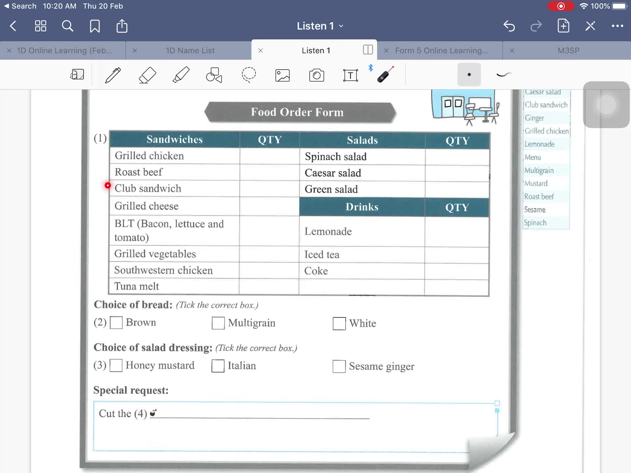Tick the Brown bread checkbox
This screenshot has height=473, width=631.
pos(116,323)
